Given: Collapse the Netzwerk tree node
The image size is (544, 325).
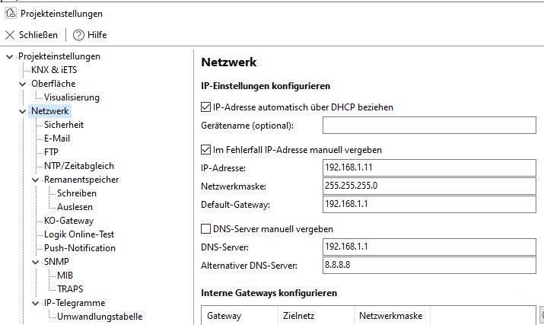Looking at the screenshot, I should pyautogui.click(x=23, y=111).
